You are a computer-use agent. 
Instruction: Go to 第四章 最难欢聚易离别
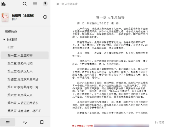[x=23, y=79]
